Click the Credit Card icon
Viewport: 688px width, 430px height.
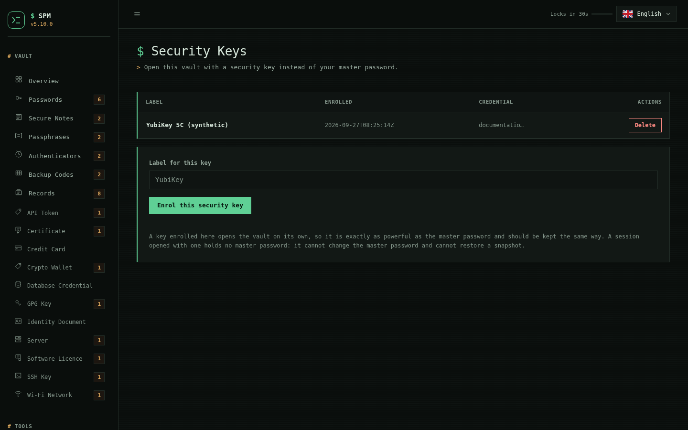18,248
